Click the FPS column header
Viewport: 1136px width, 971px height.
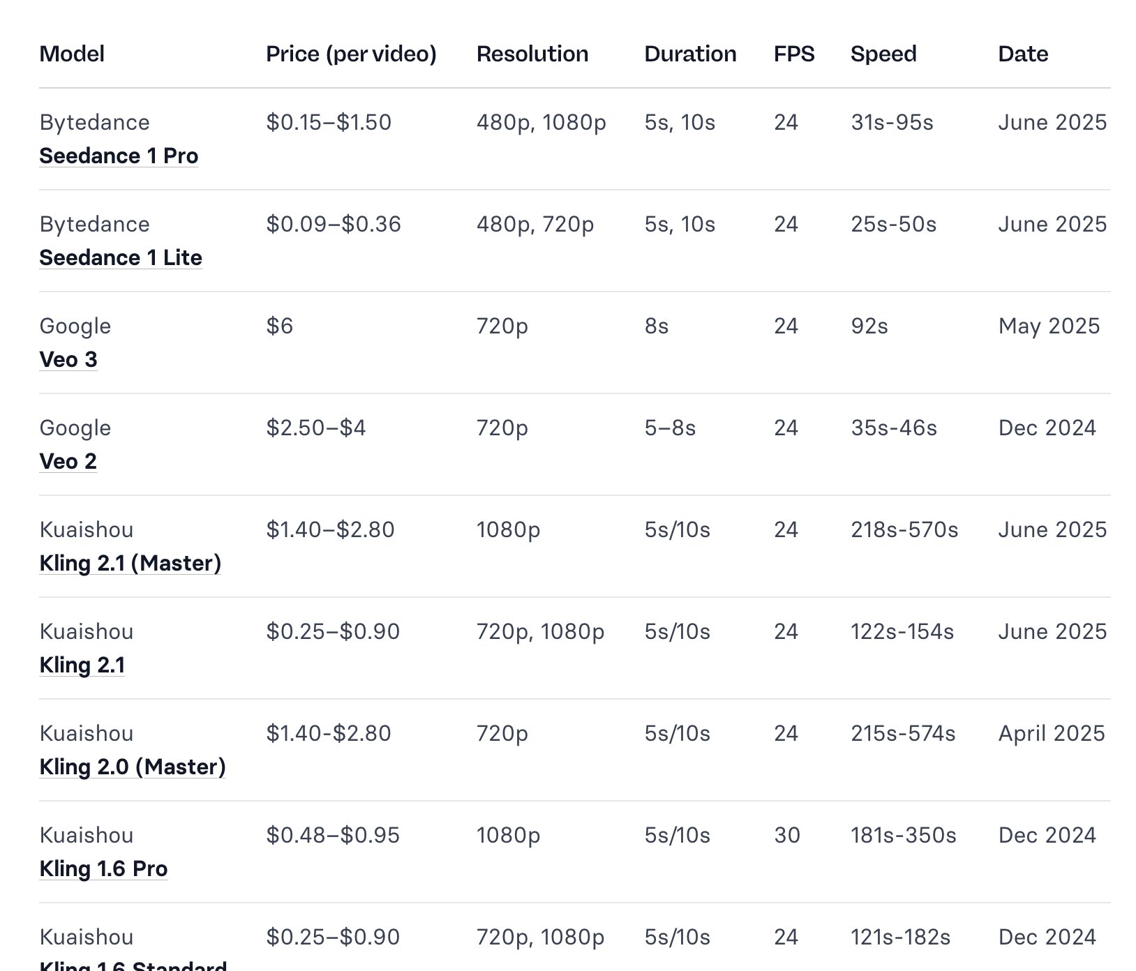click(794, 54)
